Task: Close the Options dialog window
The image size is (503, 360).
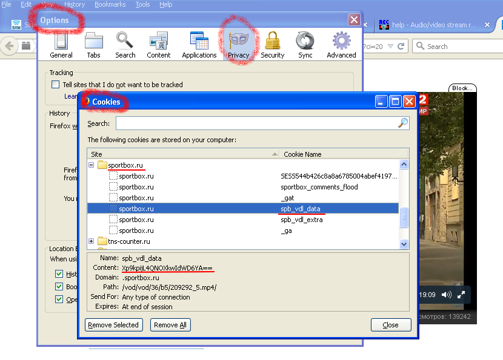Action: [x=354, y=20]
